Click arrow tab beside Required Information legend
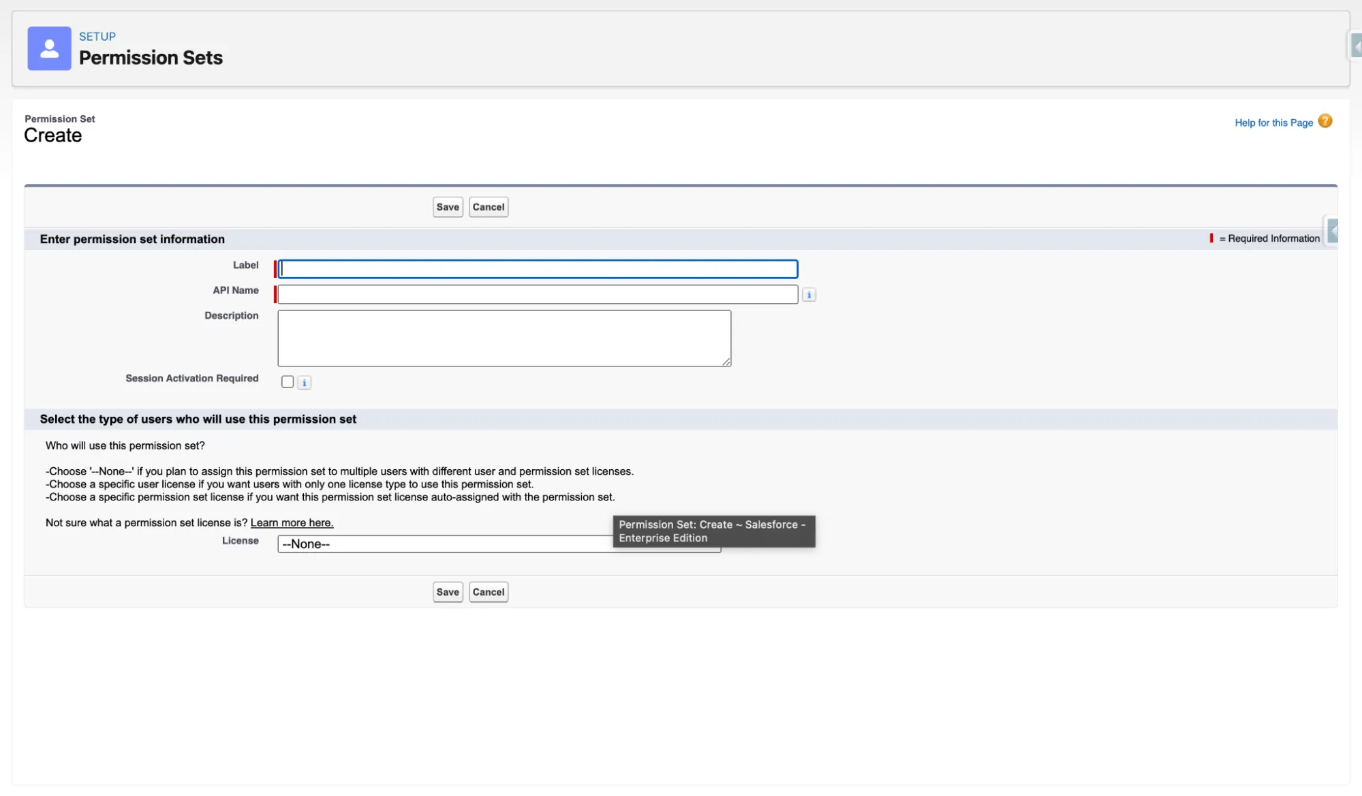 (1332, 232)
